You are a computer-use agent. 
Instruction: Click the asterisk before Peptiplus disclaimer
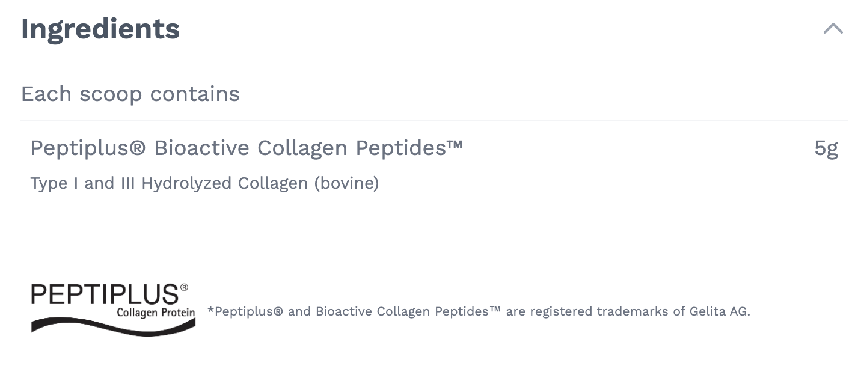(x=209, y=312)
